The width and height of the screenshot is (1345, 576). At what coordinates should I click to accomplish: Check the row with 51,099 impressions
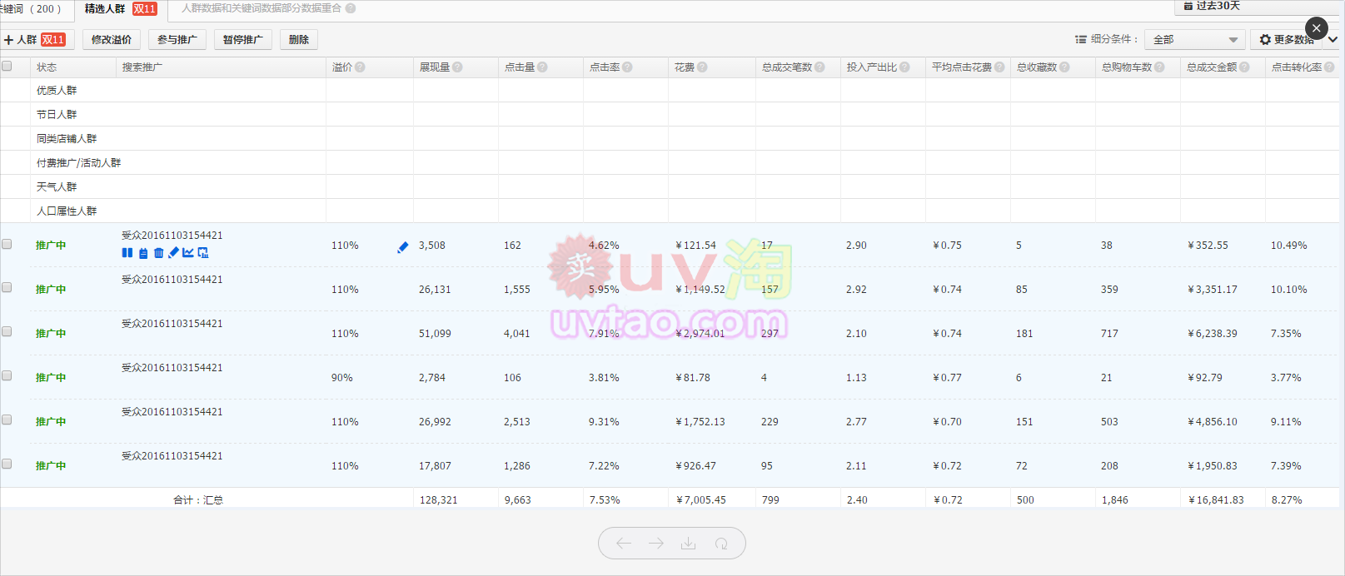point(7,331)
